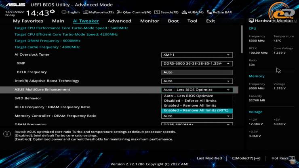Image resolution: width=299 pixels, height=168 pixels.
Task: Open the MyFavorite(F3) icon
Action: coord(85,12)
